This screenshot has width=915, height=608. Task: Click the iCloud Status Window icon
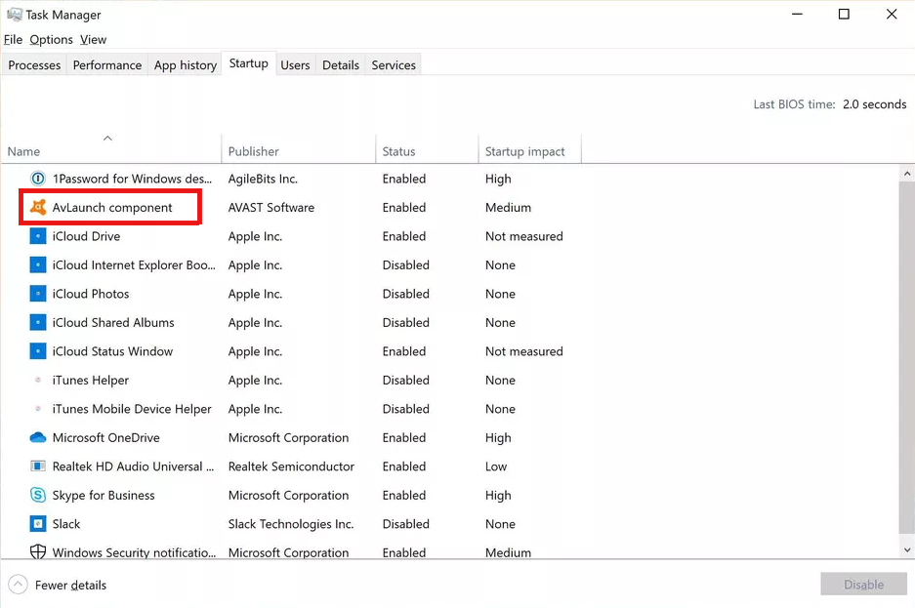tap(38, 351)
